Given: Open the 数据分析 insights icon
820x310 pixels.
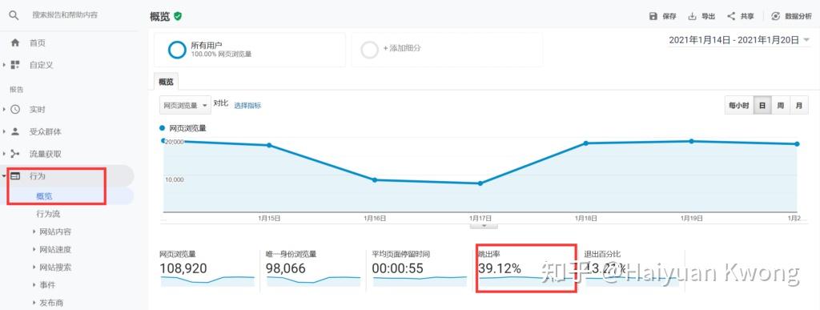Looking at the screenshot, I should [x=776, y=16].
